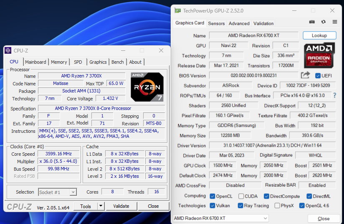Open the Graphics tab in CPU-Z
344x224 pixels.
[x=98, y=62]
